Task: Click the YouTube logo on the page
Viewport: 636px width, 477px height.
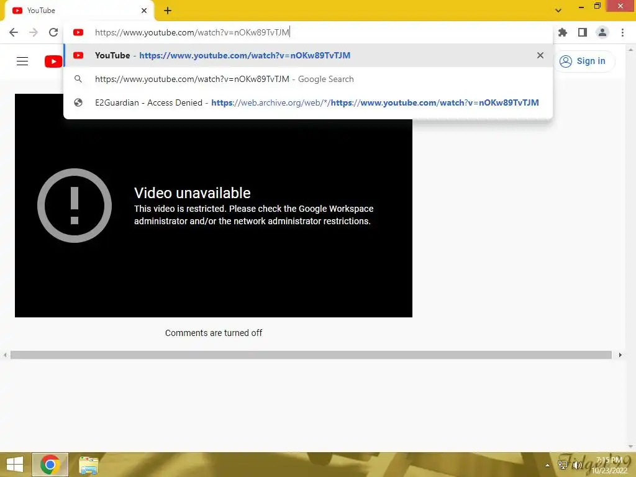Action: point(53,61)
